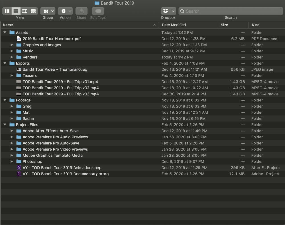
Task: Select 'Bandit Tour Video - Thumbnail0.jpg' name
Action: tap(55, 69)
